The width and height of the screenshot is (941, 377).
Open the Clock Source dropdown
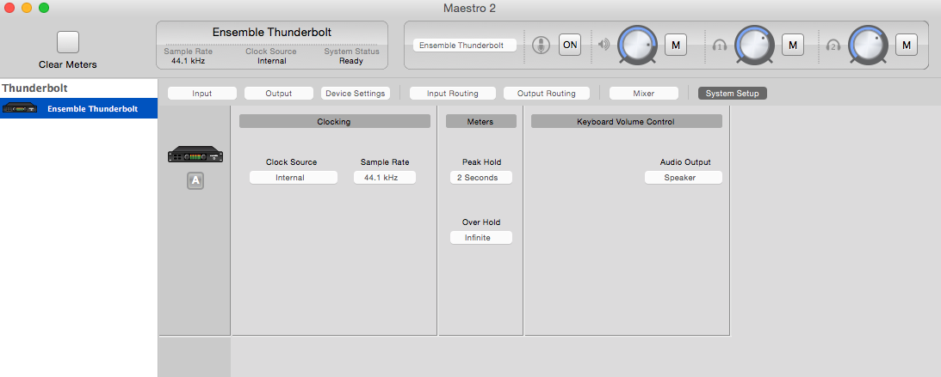[x=294, y=178]
